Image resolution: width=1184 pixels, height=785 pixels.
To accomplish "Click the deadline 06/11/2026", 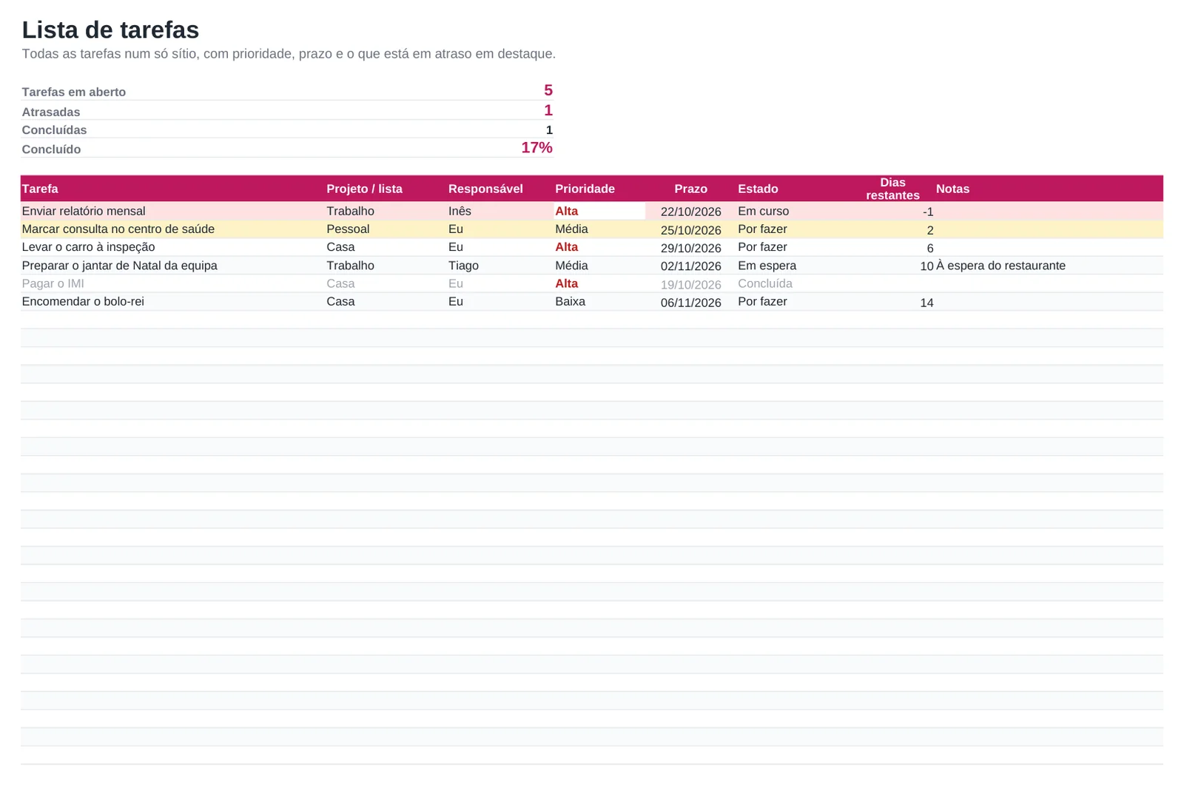I will (x=690, y=303).
